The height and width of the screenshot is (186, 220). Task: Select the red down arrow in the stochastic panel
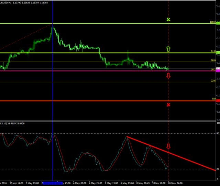[x=168, y=146]
